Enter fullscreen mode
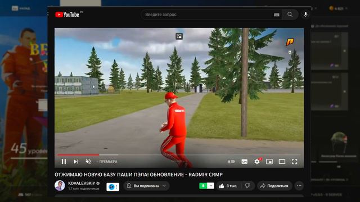 (x=294, y=162)
